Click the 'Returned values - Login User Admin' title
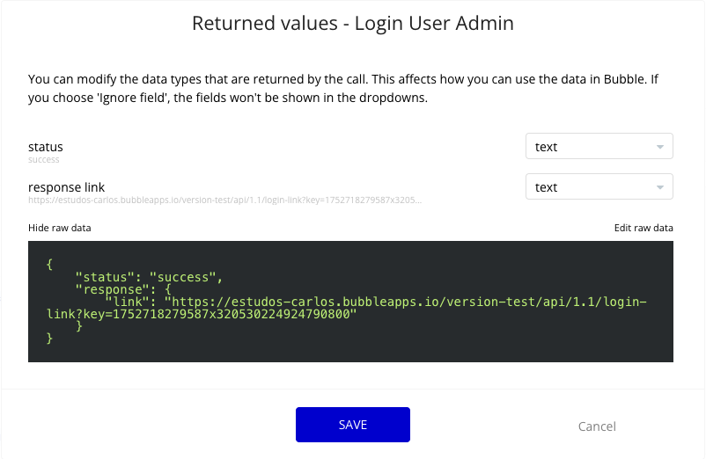 click(352, 24)
